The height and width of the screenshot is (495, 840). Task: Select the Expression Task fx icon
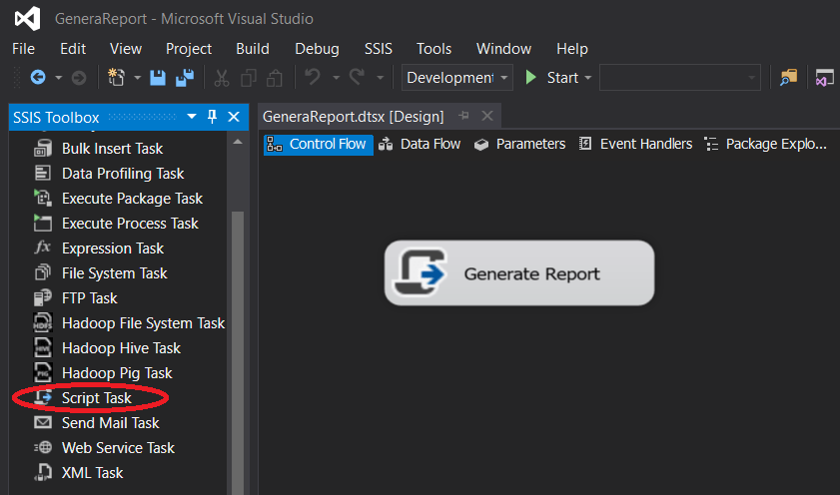pos(42,247)
